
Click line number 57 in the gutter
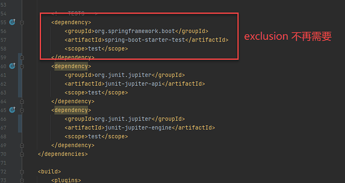[x=3, y=40]
